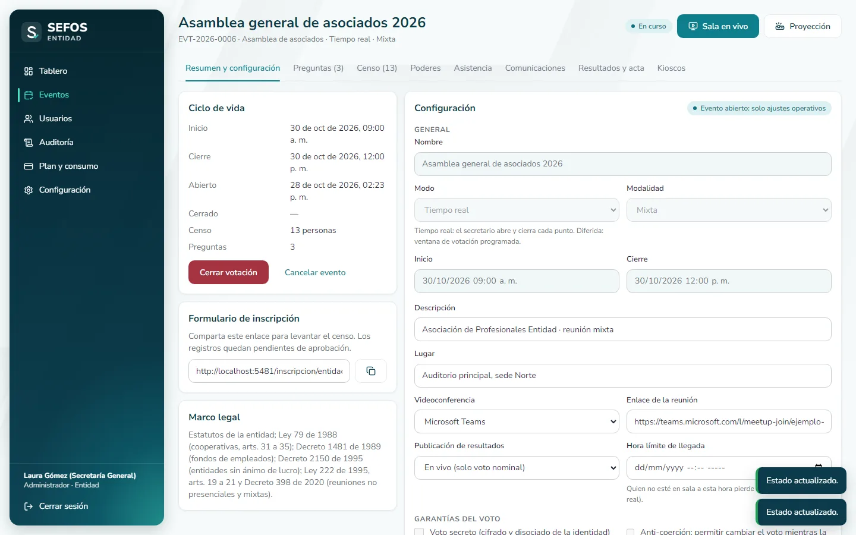Click the En curso status badge
The height and width of the screenshot is (535, 856).
[x=649, y=26]
